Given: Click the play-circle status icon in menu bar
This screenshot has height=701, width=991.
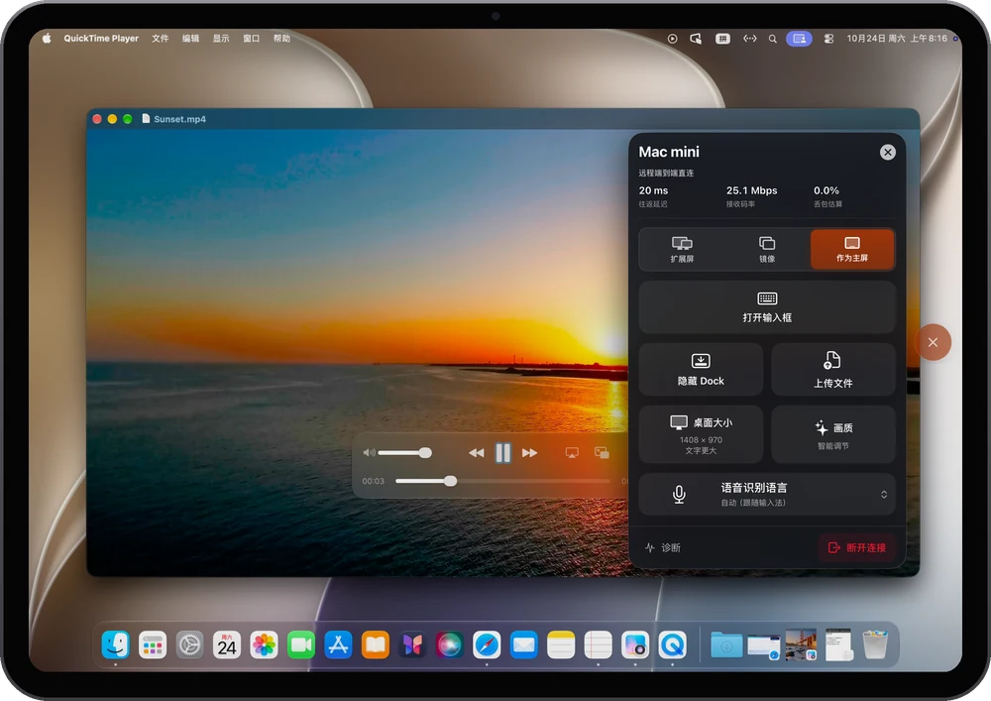Looking at the screenshot, I should point(673,39).
